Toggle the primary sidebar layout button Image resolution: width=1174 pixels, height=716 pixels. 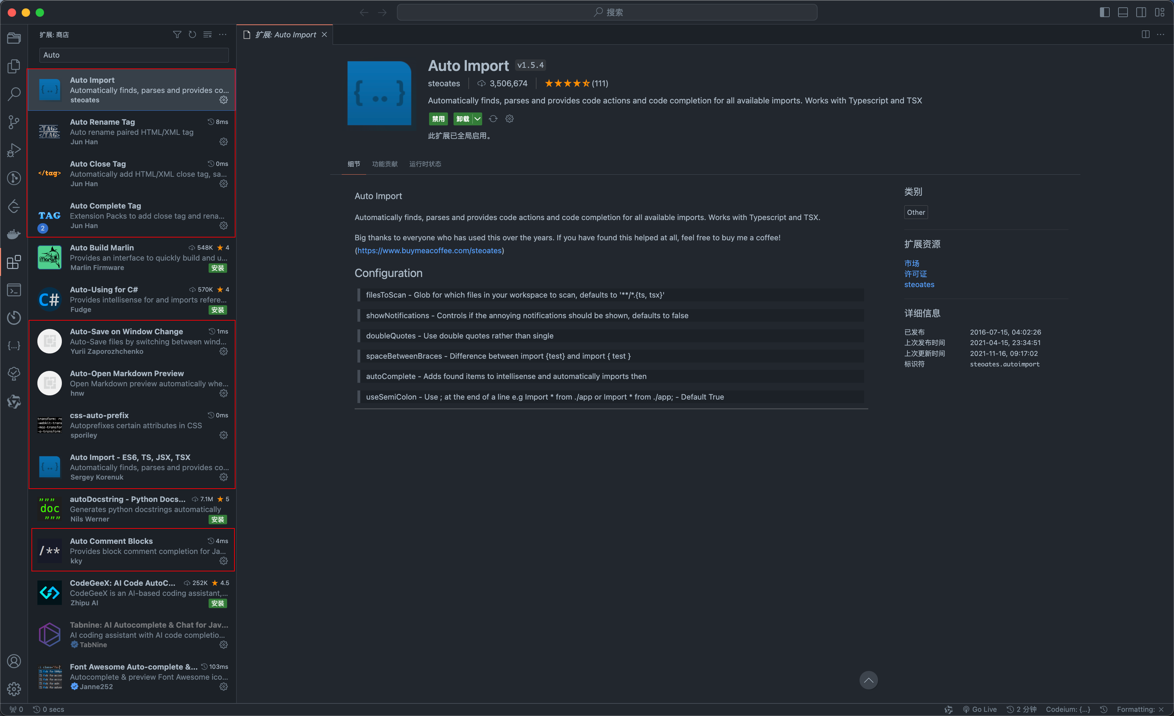(1104, 12)
